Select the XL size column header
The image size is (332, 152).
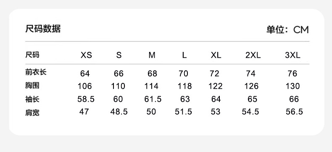click(x=216, y=55)
